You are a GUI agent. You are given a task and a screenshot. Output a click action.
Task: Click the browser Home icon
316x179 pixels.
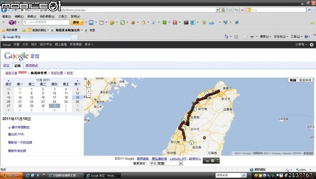pyautogui.click(x=226, y=37)
